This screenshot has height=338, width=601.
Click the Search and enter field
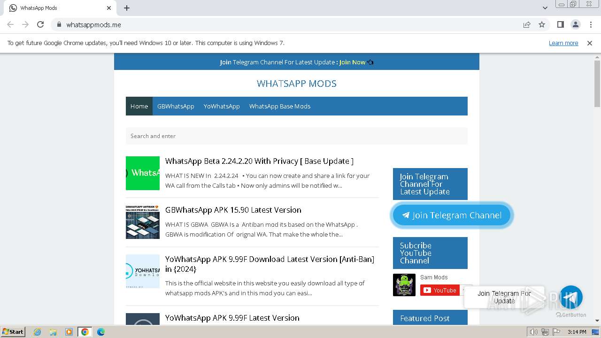click(x=297, y=136)
